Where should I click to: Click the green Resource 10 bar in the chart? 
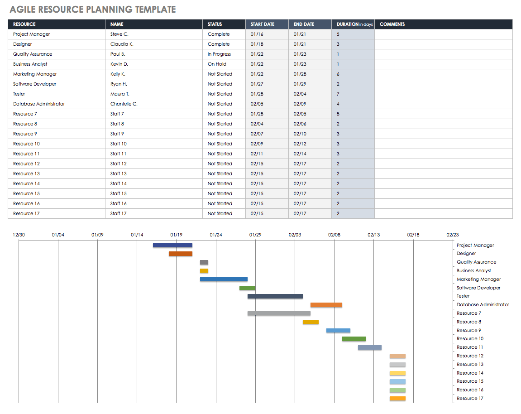point(354,338)
